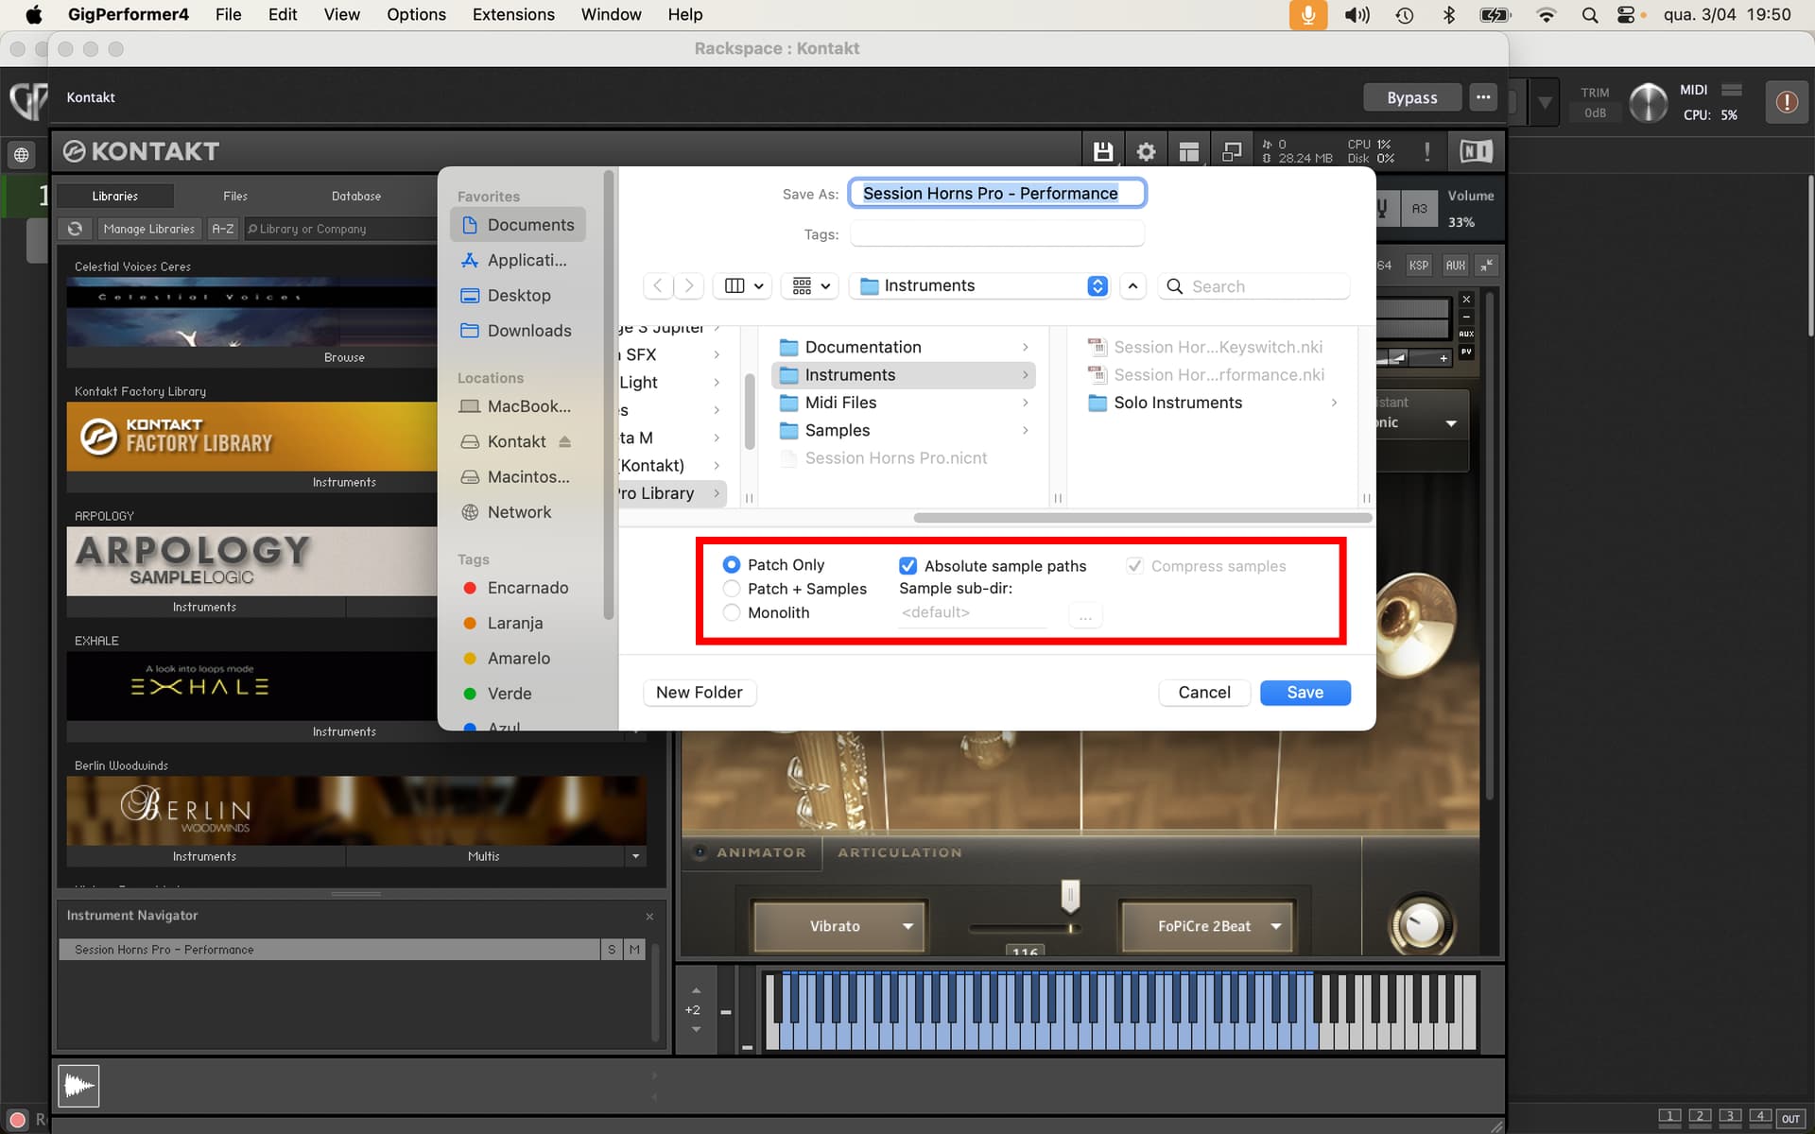This screenshot has width=1815, height=1134.
Task: Click the vibrato amount slider handle
Action: (1070, 895)
